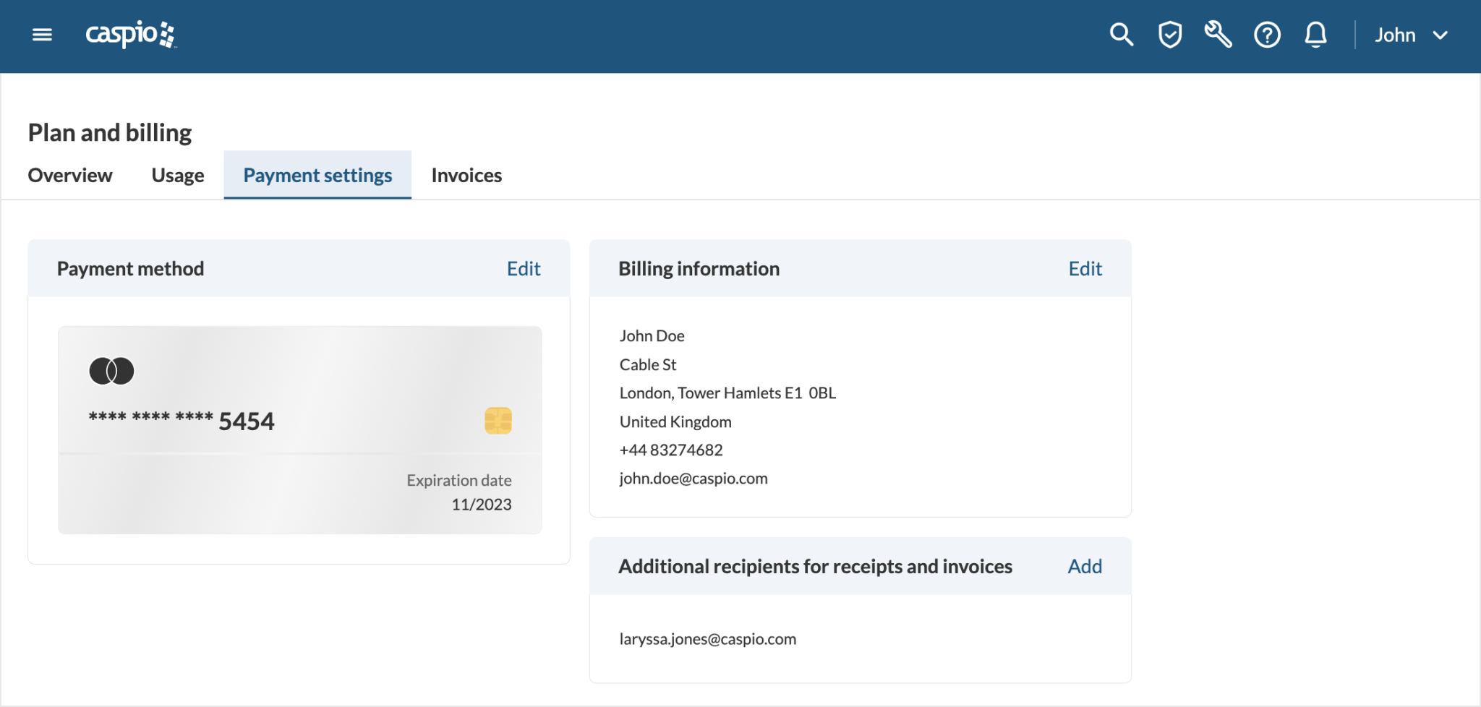
Task: Open the Usage tab
Action: 177,174
